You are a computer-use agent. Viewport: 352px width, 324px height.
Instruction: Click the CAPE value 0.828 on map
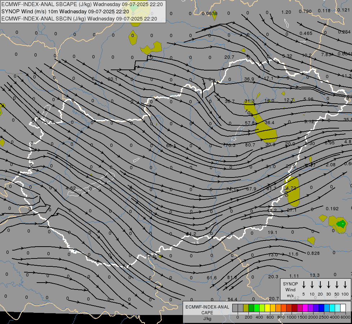313,253
